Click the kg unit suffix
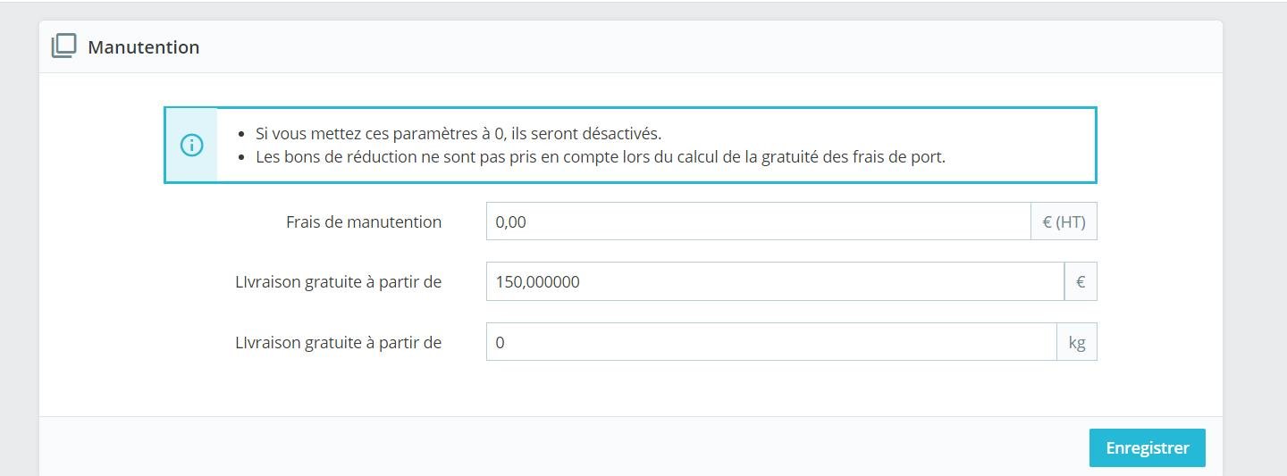This screenshot has width=1287, height=476. 1077,342
